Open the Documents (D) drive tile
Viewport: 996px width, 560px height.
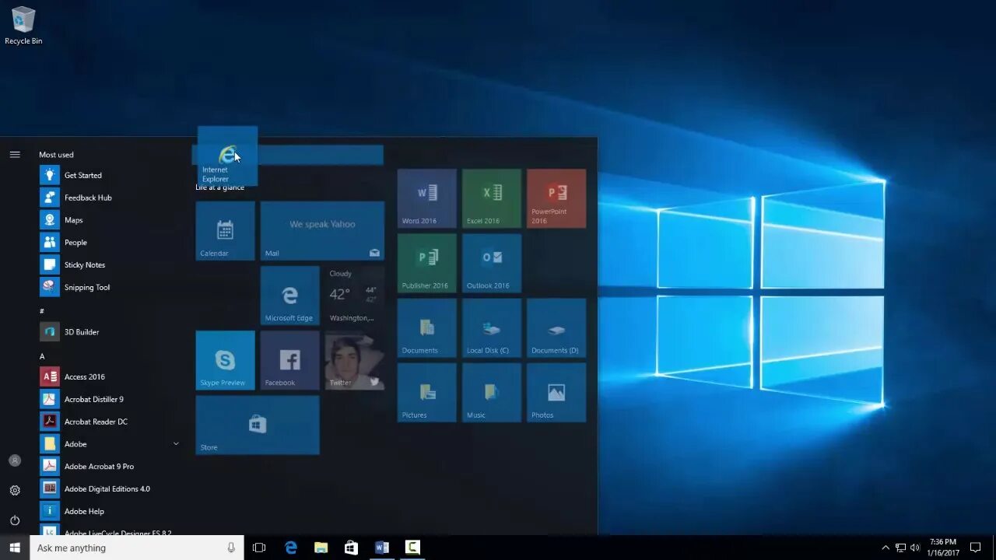point(556,327)
